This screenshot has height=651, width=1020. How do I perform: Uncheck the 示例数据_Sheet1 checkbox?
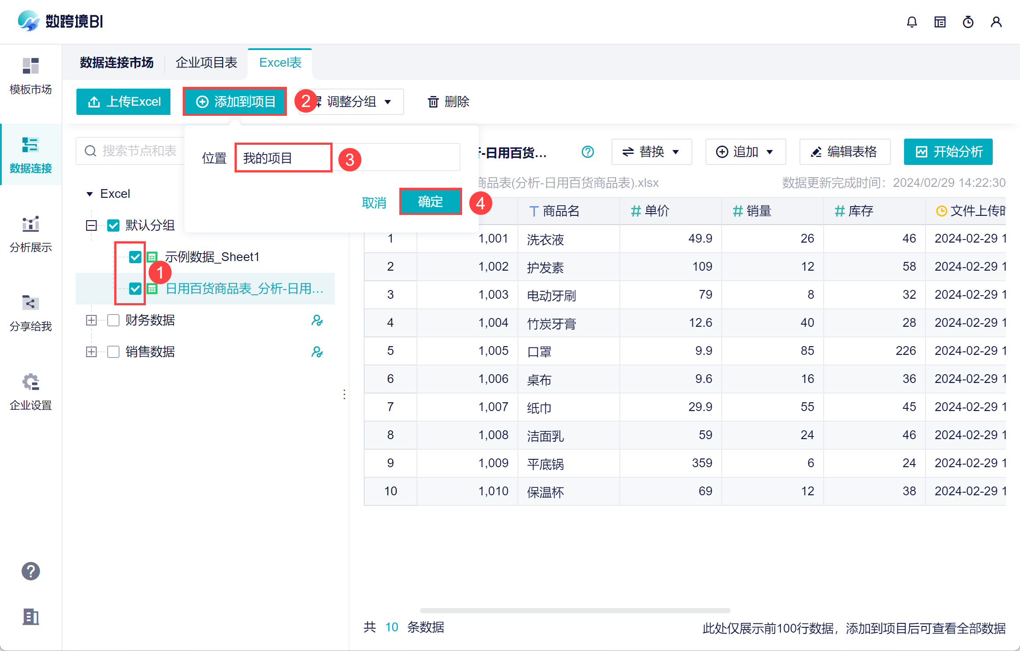coord(135,257)
